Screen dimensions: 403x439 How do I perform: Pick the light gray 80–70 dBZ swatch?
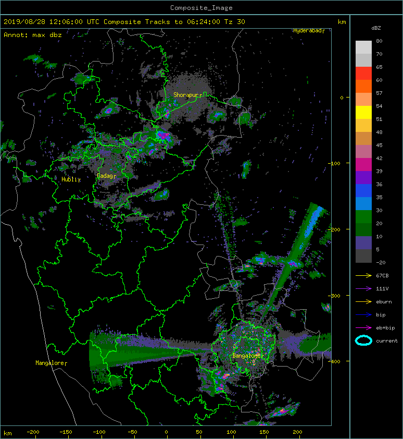click(363, 47)
